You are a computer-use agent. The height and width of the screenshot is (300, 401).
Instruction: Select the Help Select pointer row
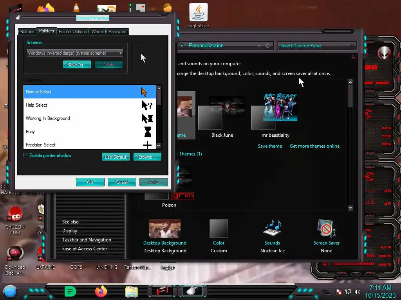click(x=90, y=105)
